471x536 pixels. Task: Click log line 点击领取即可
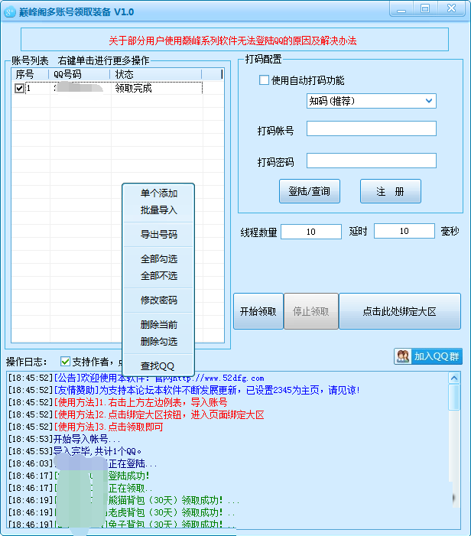[86, 427]
